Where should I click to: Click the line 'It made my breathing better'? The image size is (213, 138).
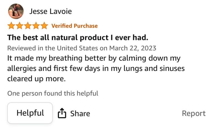tap(94, 58)
